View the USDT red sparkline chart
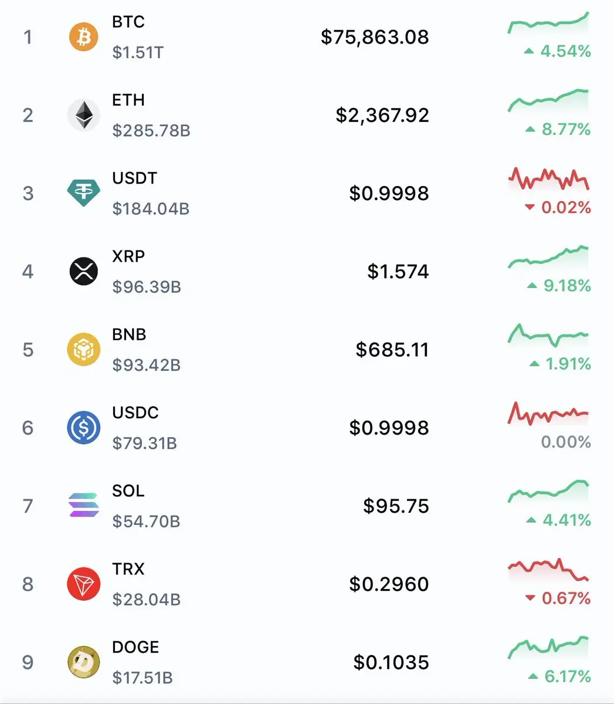The image size is (614, 704). pyautogui.click(x=548, y=179)
